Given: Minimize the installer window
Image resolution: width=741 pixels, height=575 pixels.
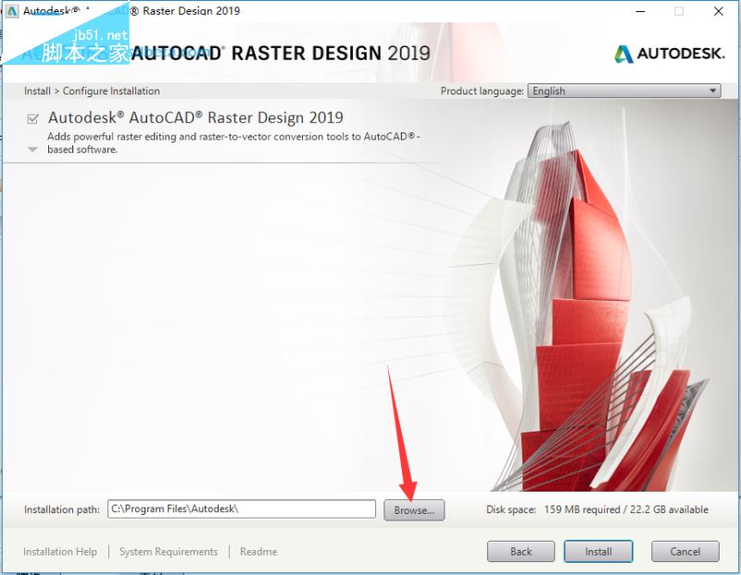Looking at the screenshot, I should coord(640,11).
